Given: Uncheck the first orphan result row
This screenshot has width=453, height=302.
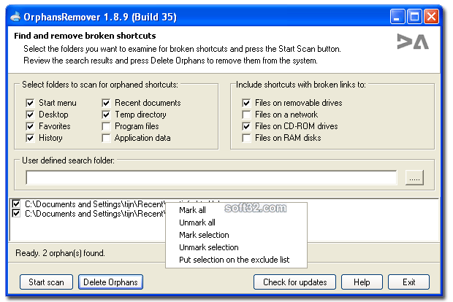Looking at the screenshot, I should click(16, 204).
